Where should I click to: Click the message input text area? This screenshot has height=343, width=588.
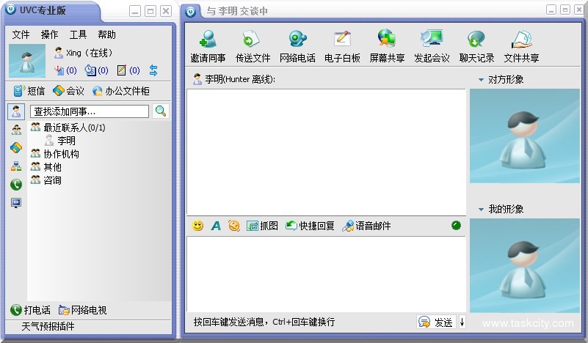pos(326,274)
